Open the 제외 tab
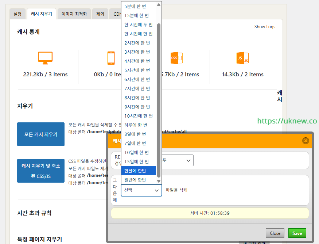Screen dimensions: 319x244 tap(100, 14)
